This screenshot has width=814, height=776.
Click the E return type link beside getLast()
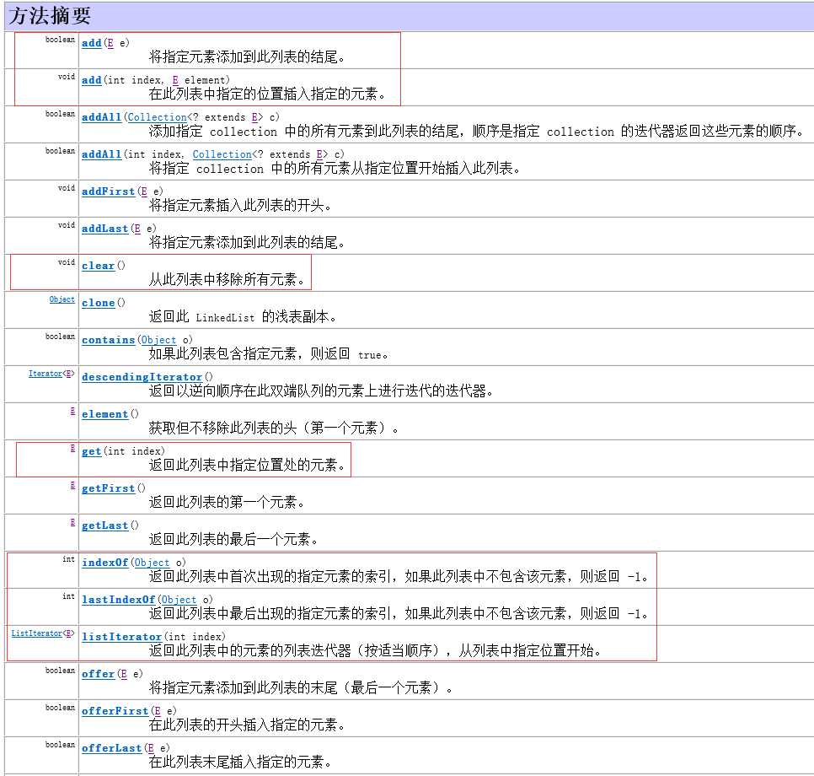(72, 523)
